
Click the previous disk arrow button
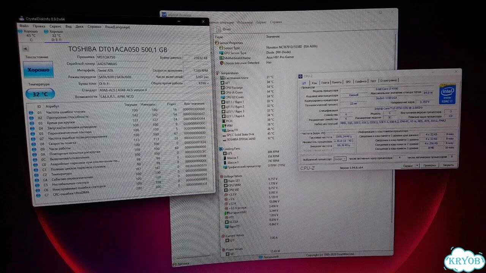pos(25,49)
